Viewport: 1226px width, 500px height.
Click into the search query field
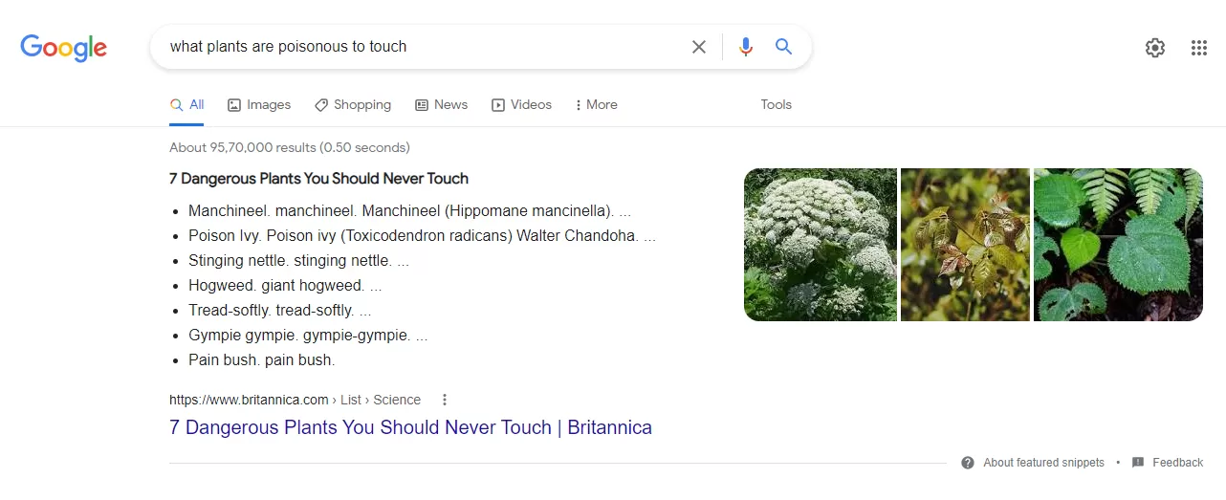click(421, 47)
